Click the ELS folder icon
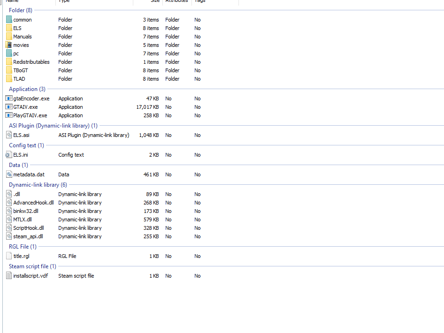444x333 pixels. click(x=9, y=28)
